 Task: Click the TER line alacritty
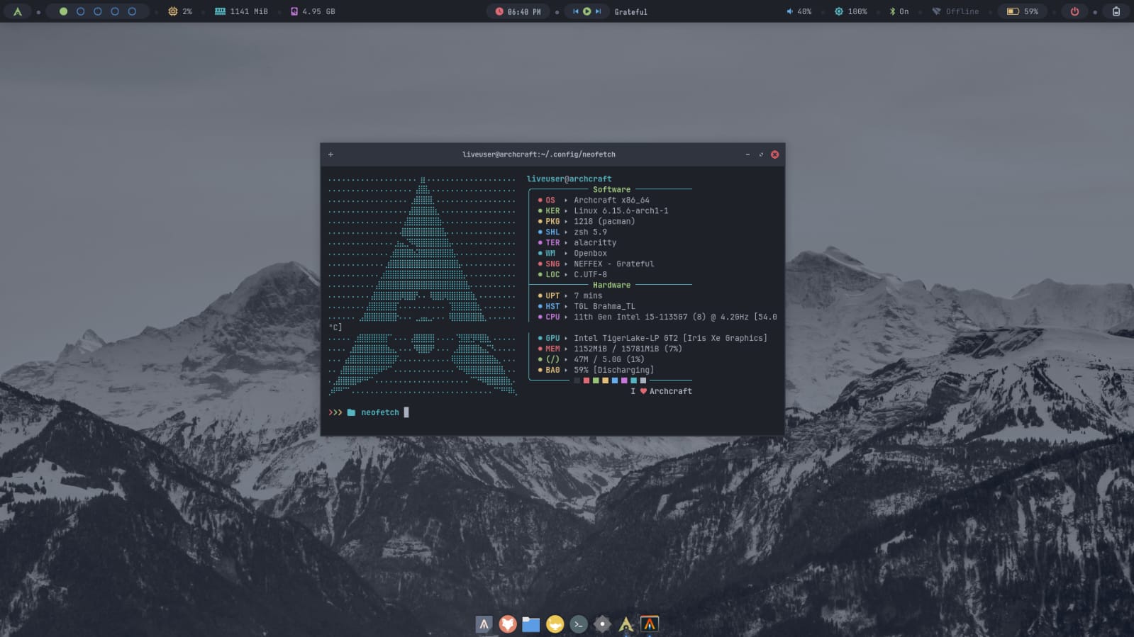coord(577,243)
